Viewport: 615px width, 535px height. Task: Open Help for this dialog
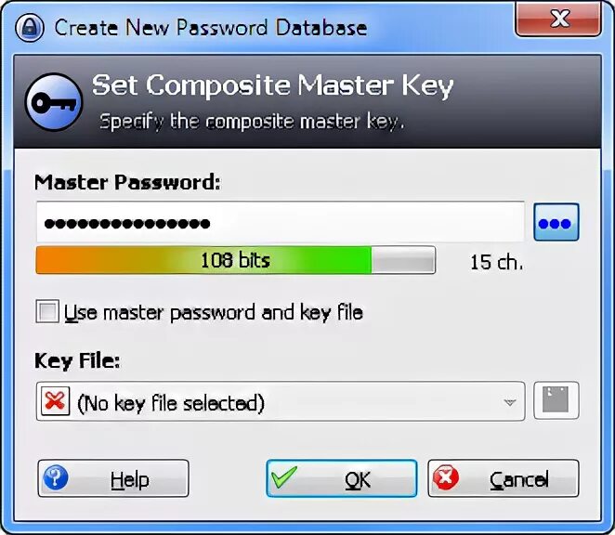[x=113, y=478]
